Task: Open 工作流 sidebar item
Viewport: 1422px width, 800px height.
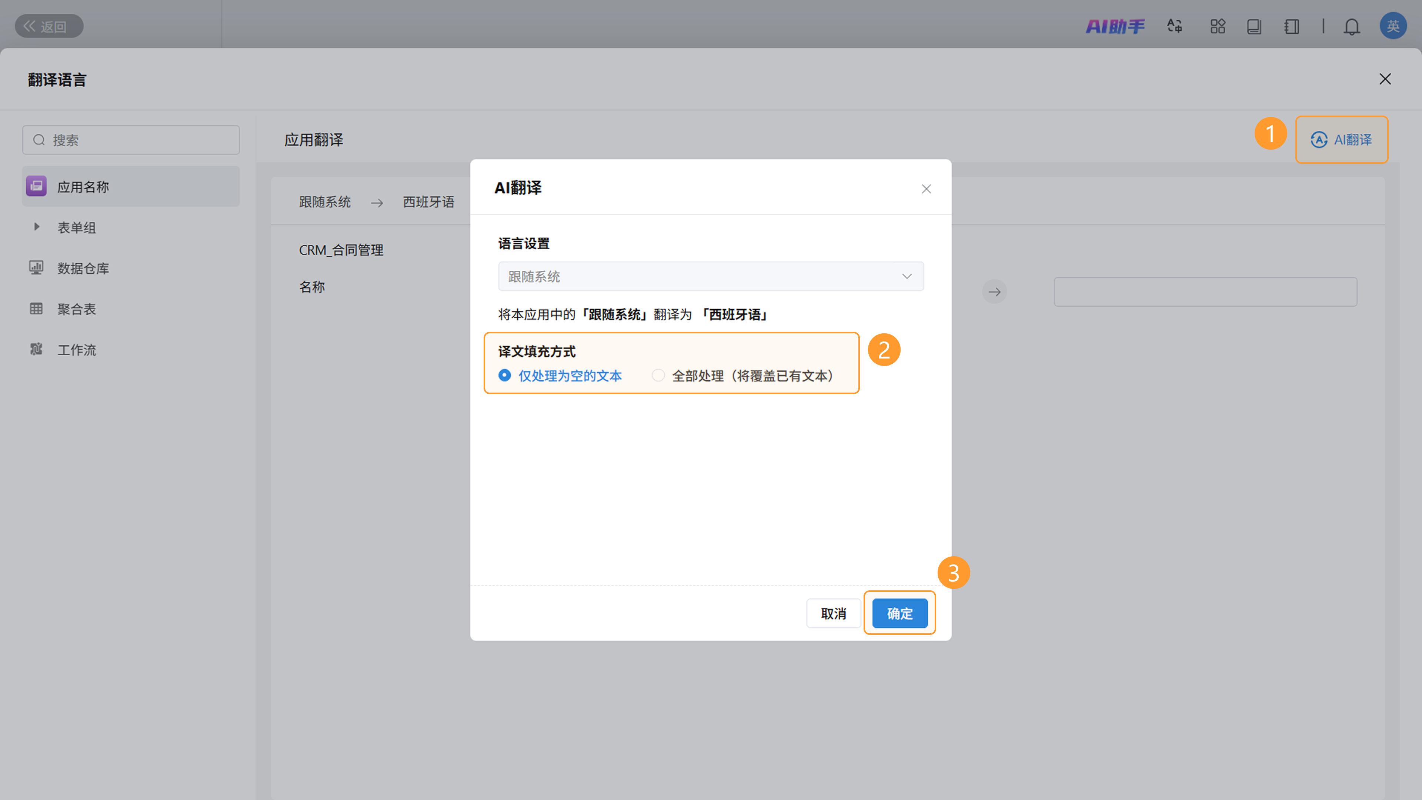Action: click(76, 350)
